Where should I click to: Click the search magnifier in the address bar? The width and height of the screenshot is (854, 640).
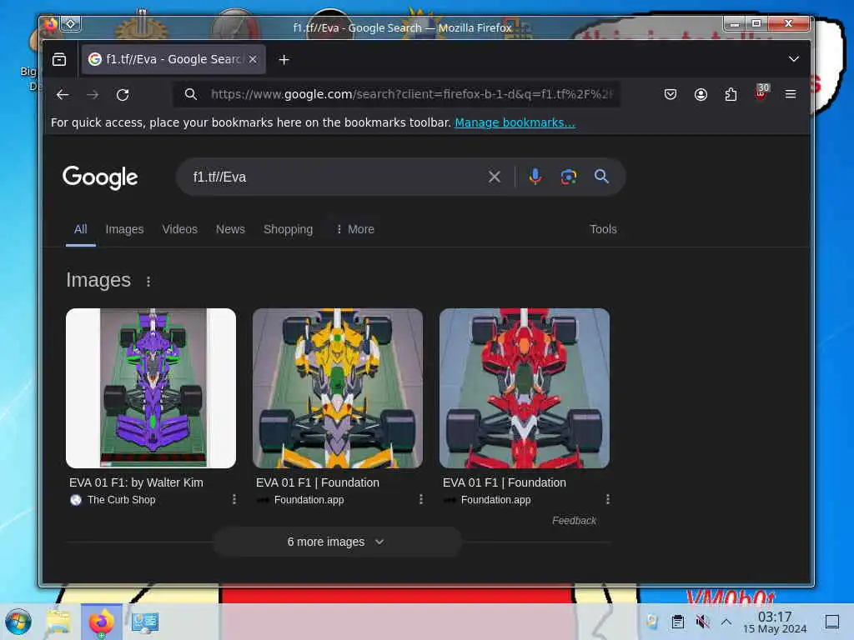point(191,94)
